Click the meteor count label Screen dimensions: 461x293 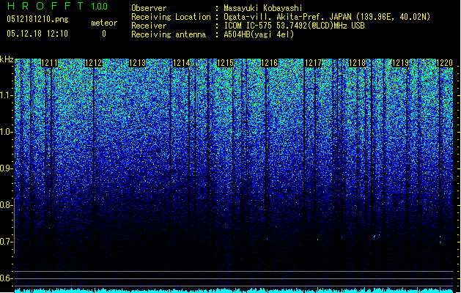point(104,23)
